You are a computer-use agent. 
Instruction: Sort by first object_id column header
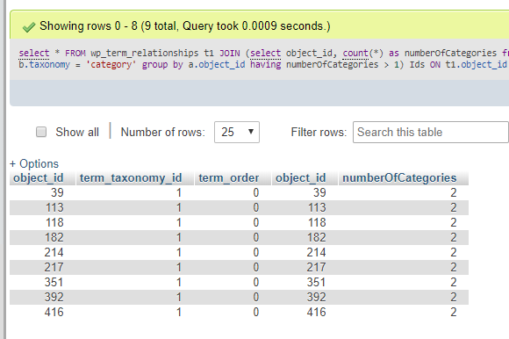pos(39,178)
